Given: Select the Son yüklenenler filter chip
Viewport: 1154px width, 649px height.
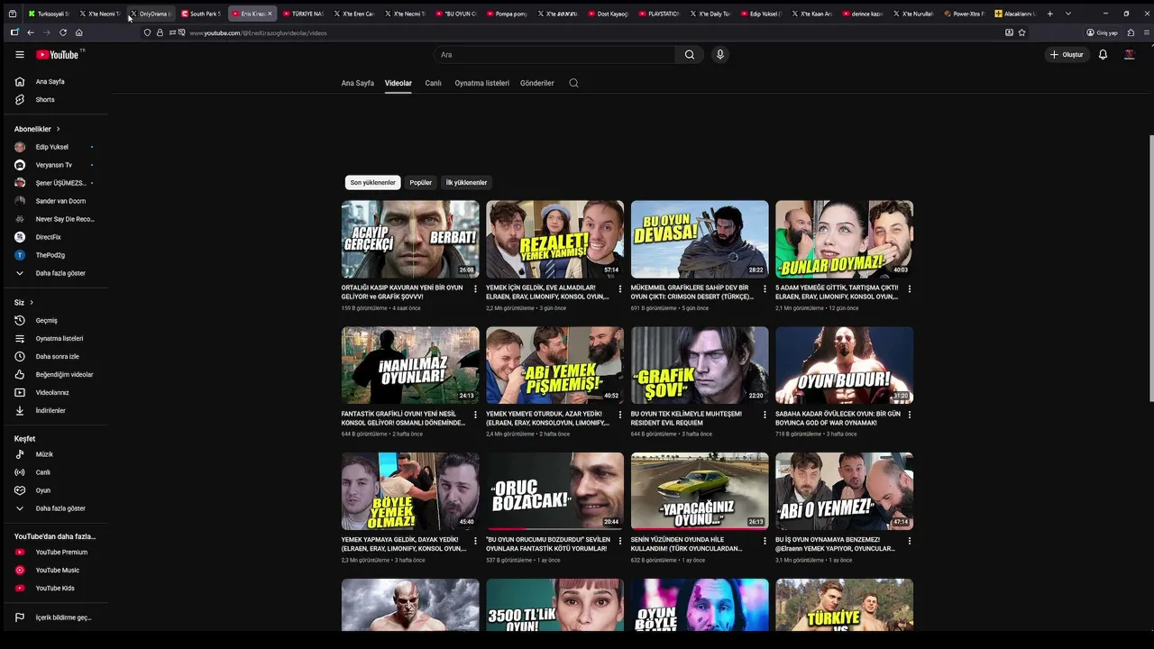Looking at the screenshot, I should click(373, 182).
